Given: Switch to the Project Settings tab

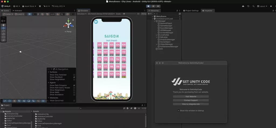Looking at the screenshot, I should (191, 11).
